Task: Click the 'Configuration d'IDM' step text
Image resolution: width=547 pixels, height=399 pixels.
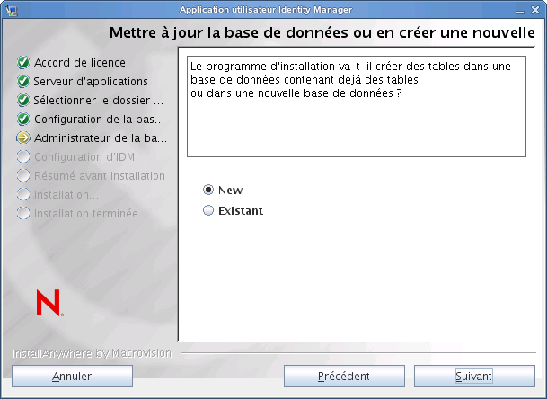Action: 84,156
